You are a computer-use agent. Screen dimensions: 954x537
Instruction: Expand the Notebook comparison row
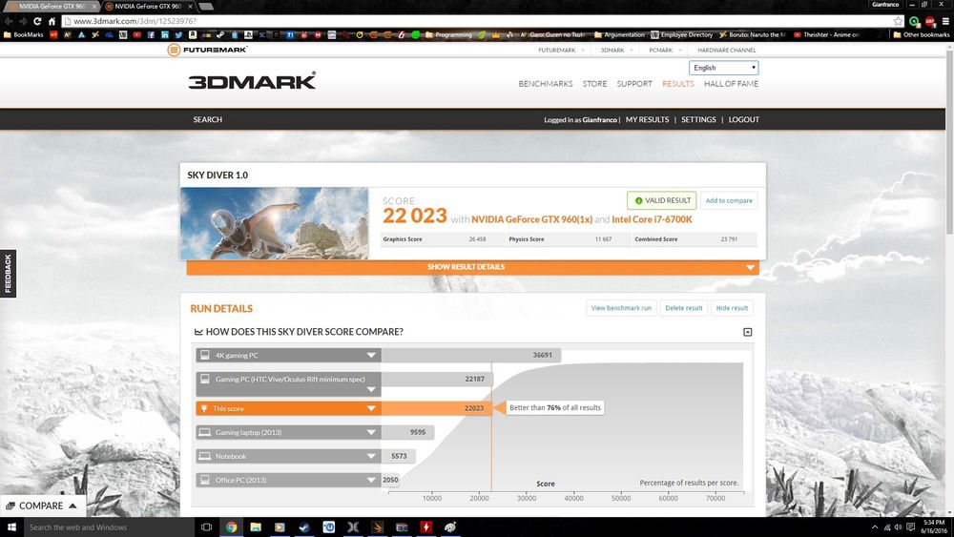[x=371, y=457]
